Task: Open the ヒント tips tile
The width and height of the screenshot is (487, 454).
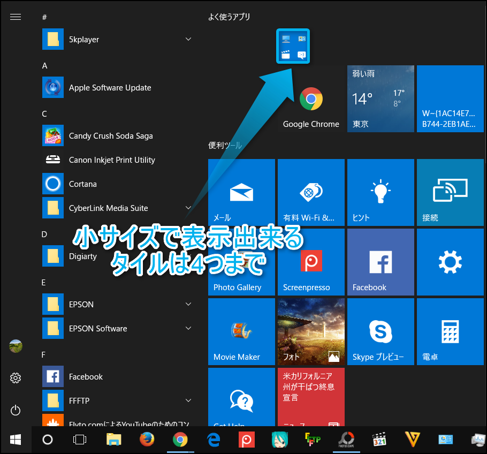Action: [x=381, y=193]
